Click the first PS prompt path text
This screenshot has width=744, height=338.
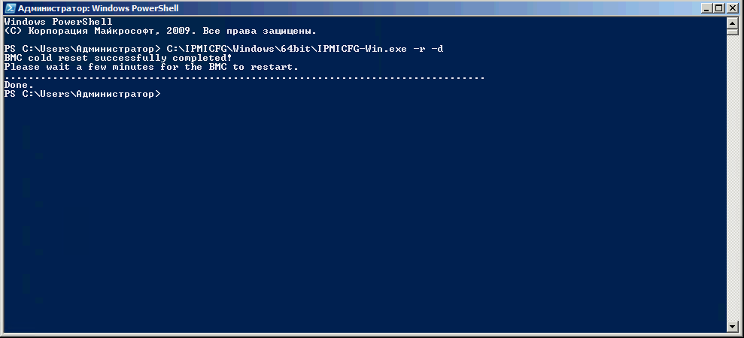[81, 49]
